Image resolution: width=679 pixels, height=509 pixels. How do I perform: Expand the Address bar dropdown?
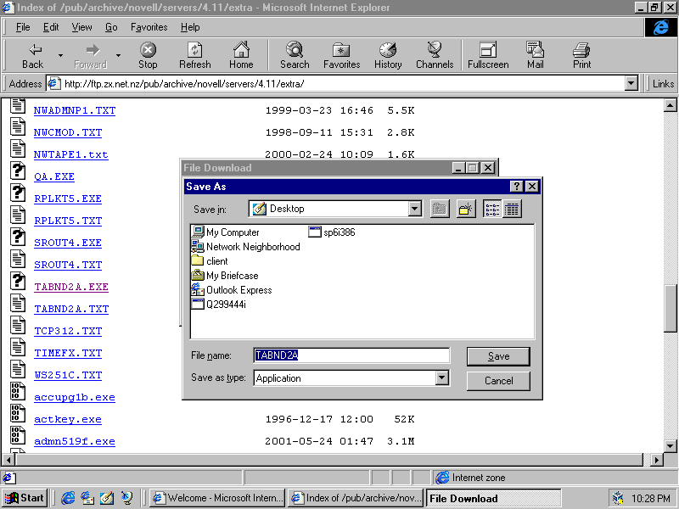click(631, 83)
